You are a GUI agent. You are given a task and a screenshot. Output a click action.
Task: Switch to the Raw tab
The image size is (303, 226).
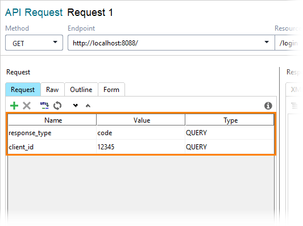tap(52, 90)
